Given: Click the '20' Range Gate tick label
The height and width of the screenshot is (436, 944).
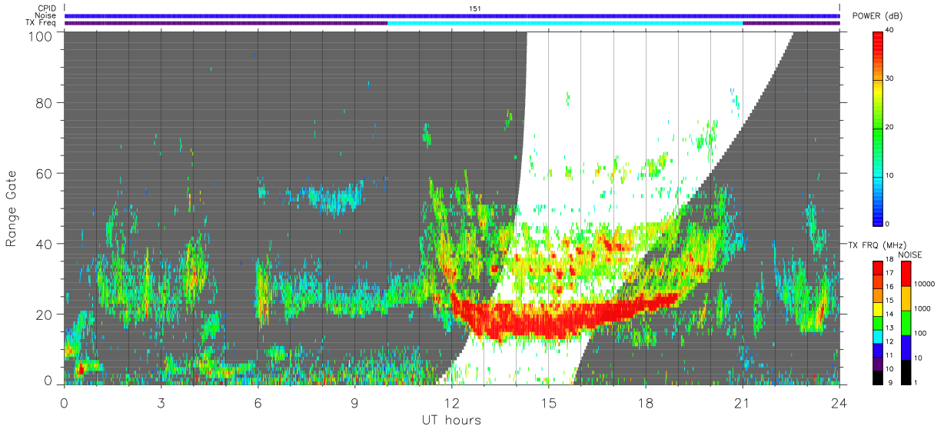Looking at the screenshot, I should point(44,315).
